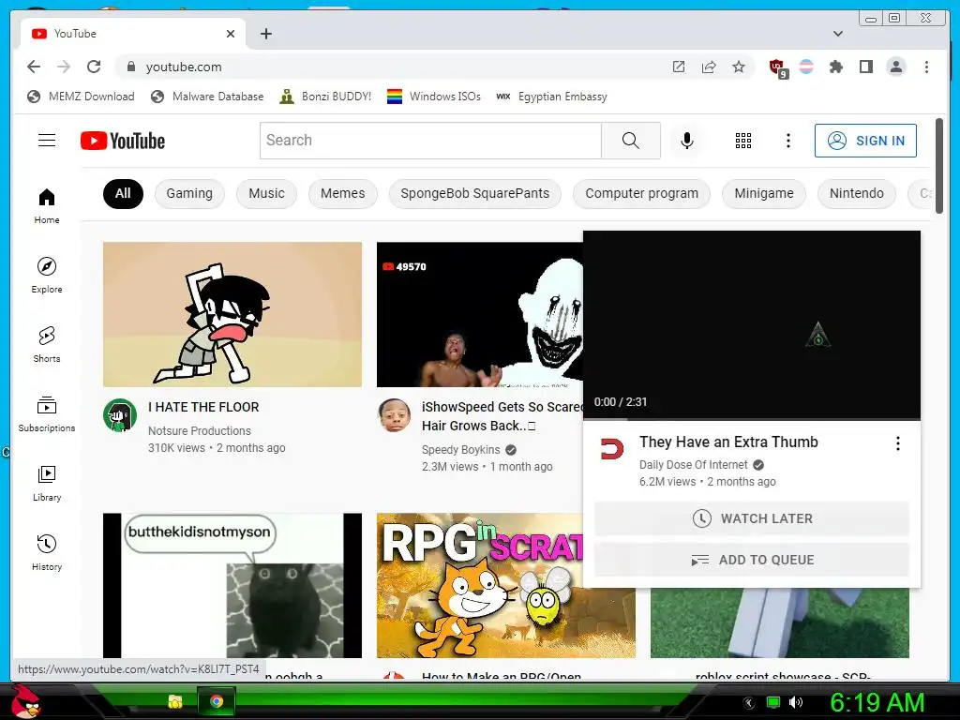Click the browser back arrow
Screen dimensions: 960x720
pos(34,67)
